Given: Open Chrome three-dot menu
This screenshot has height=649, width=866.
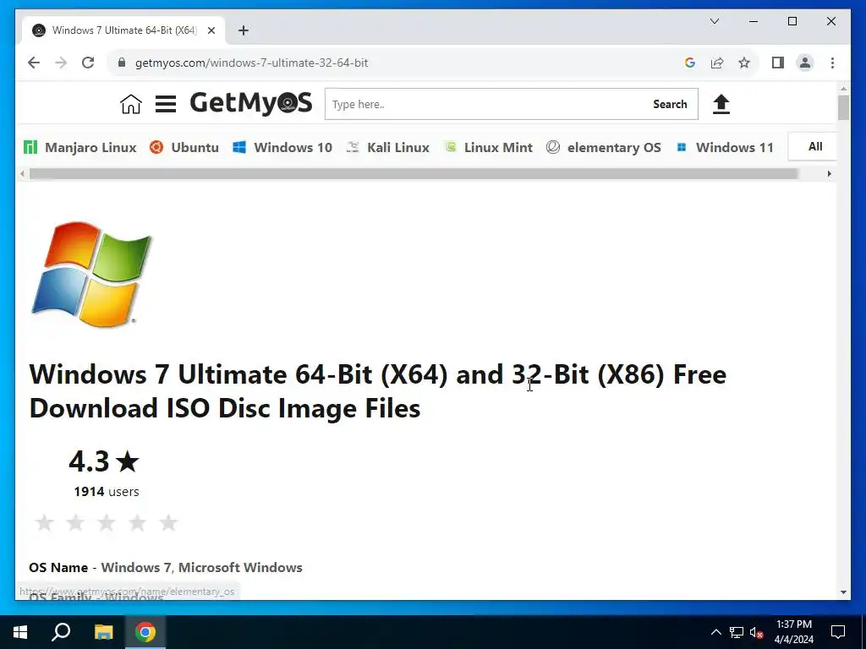Looking at the screenshot, I should point(832,63).
